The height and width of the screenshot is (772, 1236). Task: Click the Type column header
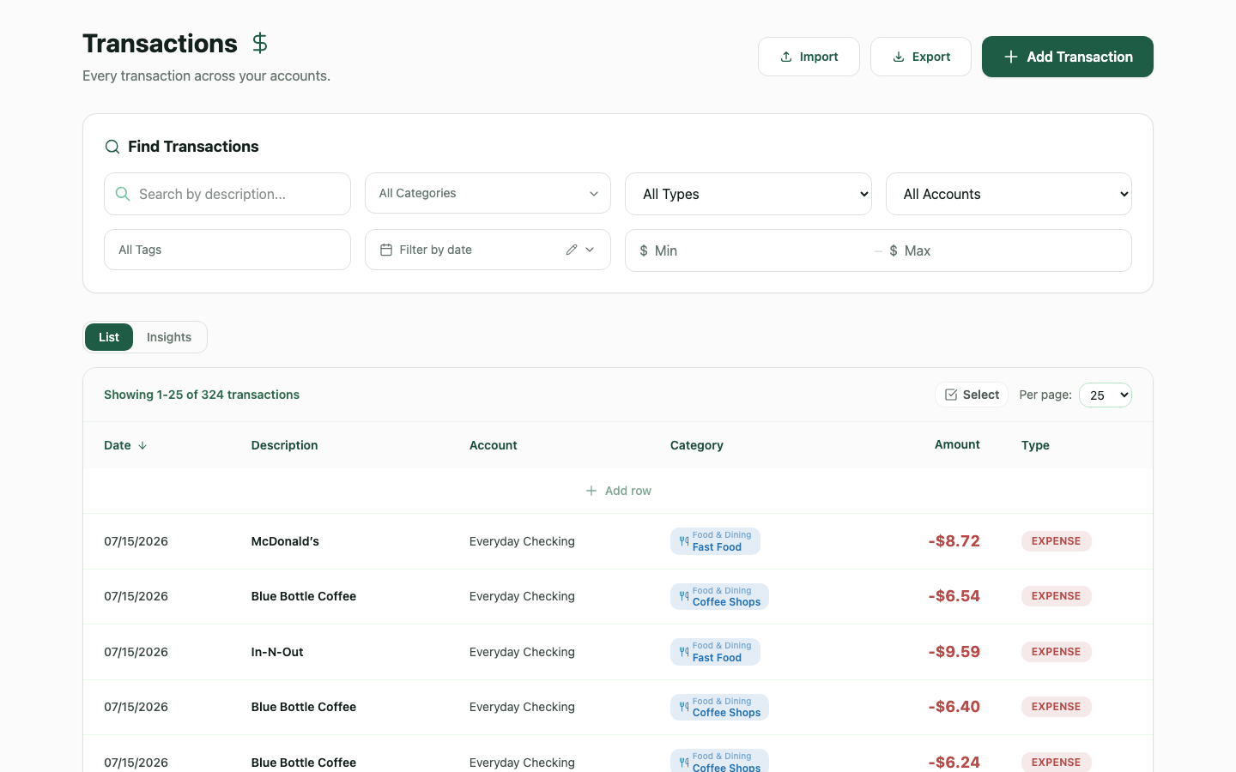click(x=1035, y=445)
